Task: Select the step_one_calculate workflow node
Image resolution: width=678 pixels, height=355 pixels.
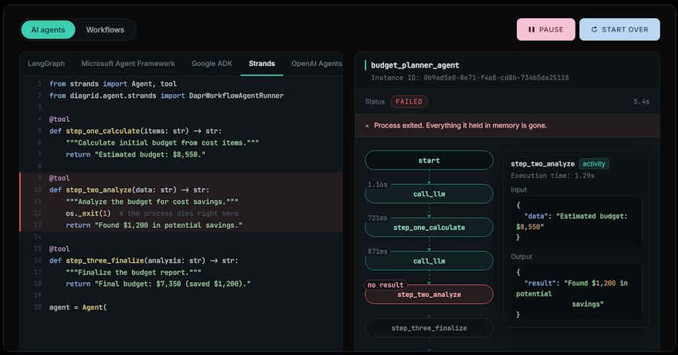Action: [x=429, y=227]
